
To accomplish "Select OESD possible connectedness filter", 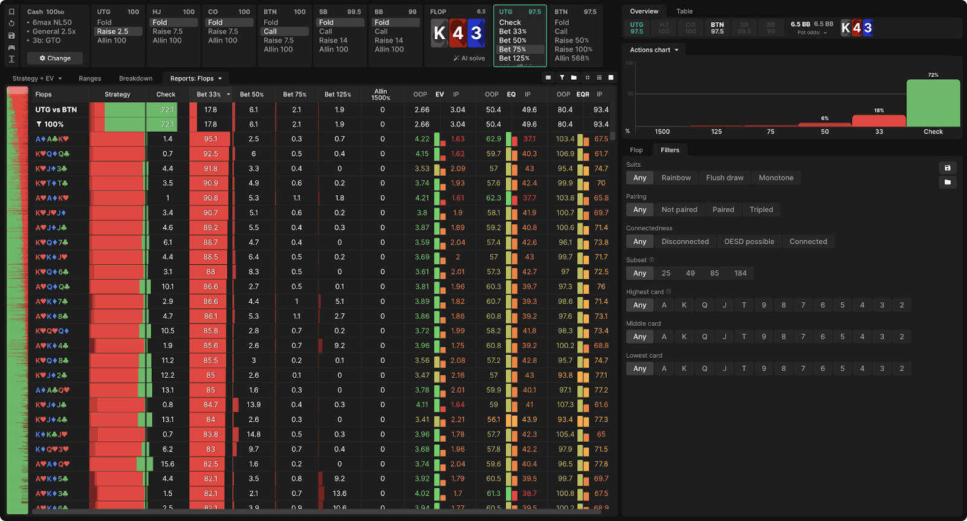I will pyautogui.click(x=749, y=242).
